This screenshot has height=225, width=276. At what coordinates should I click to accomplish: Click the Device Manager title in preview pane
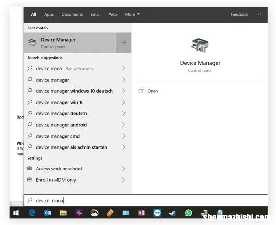click(x=200, y=63)
